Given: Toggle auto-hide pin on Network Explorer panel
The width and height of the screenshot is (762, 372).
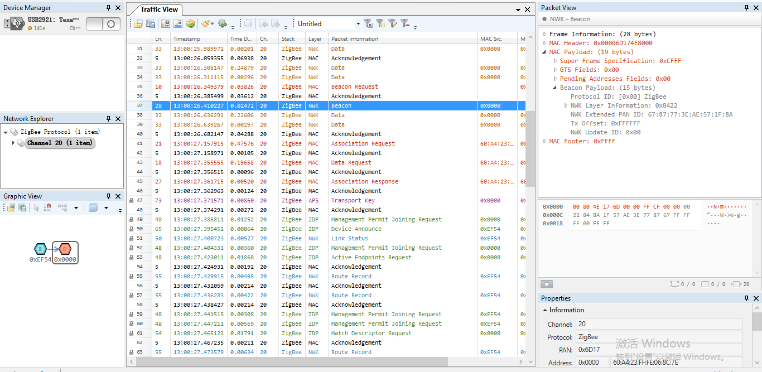Looking at the screenshot, I should [108, 119].
